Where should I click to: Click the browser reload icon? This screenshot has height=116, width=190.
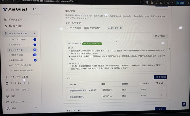point(13,1)
